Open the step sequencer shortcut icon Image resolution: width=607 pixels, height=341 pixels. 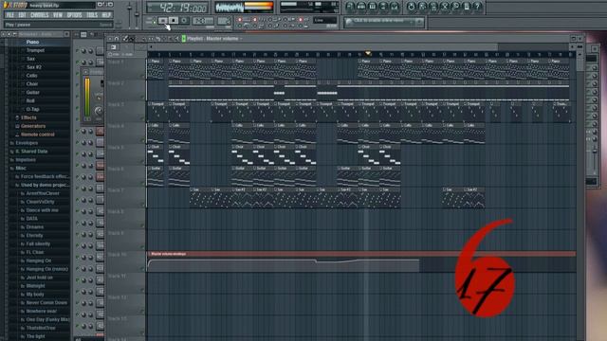point(361,7)
